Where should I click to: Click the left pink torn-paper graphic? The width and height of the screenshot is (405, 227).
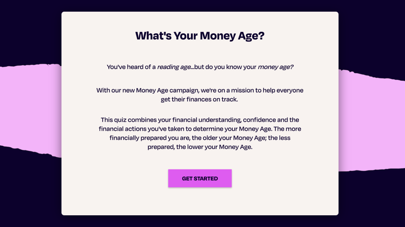[x=30, y=110]
